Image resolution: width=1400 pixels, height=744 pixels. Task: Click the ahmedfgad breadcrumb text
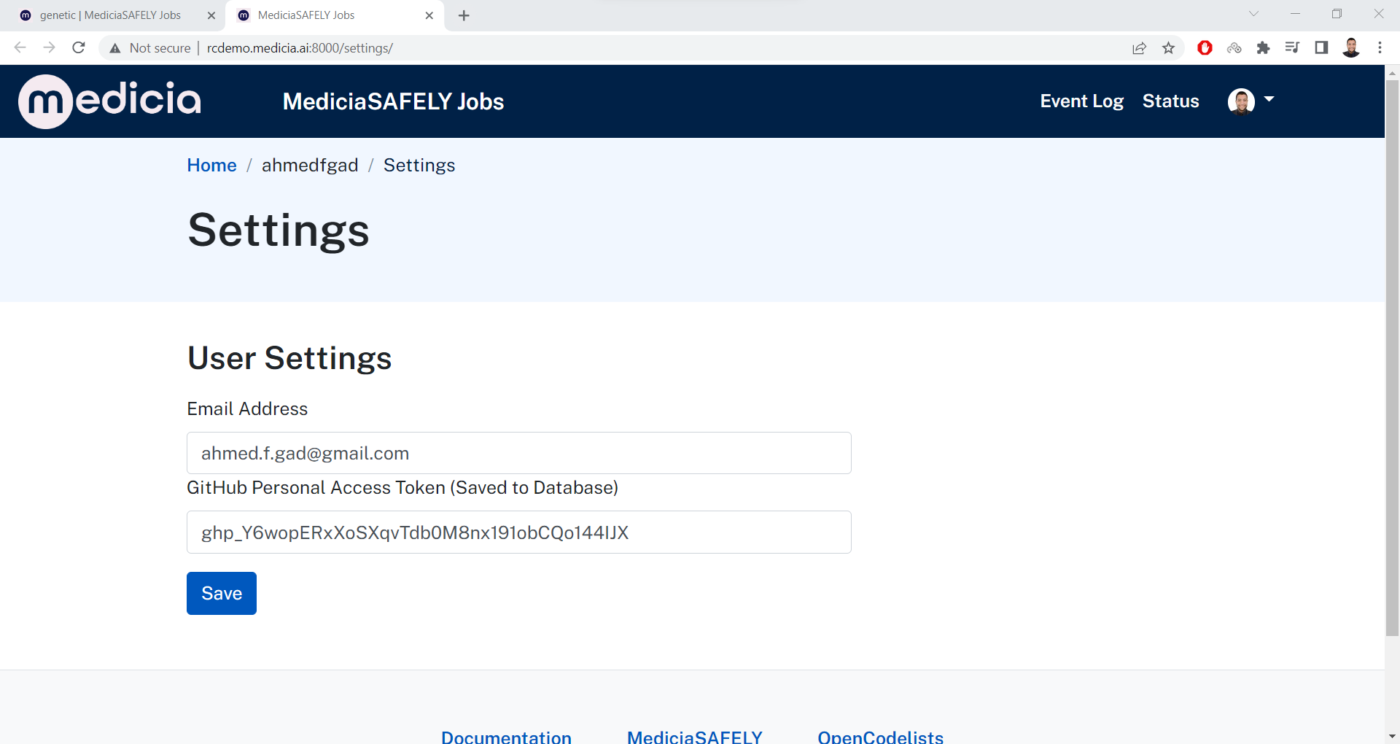[310, 166]
